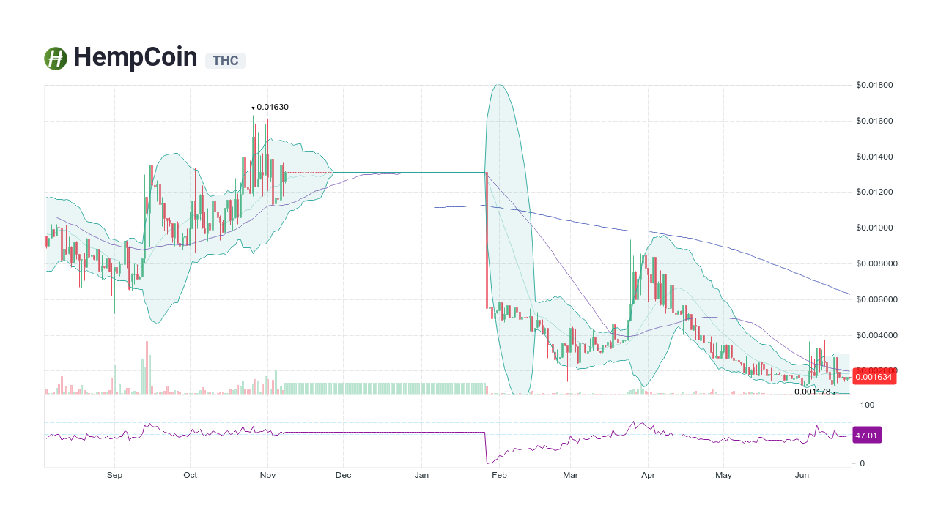Click the $0.008000 price axis label

point(876,264)
